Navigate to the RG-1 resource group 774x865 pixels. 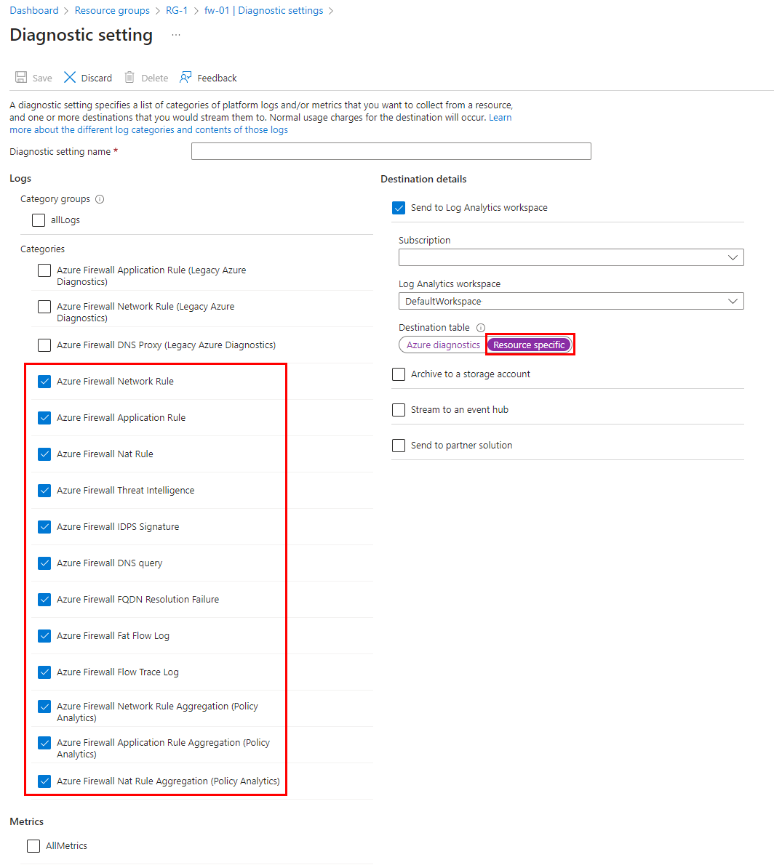coord(176,10)
